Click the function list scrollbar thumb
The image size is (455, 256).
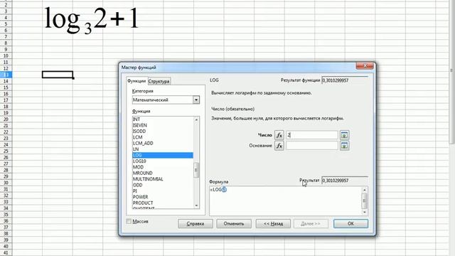point(196,171)
